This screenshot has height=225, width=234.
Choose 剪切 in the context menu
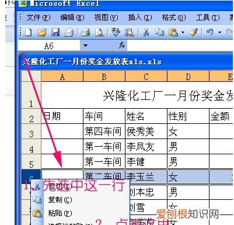[x=80, y=186]
